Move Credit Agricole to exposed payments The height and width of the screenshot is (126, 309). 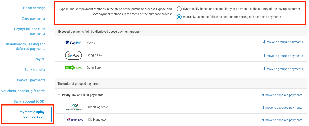pos(282,108)
